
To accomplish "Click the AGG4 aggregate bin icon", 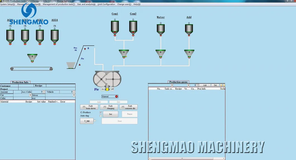I will point(55,36).
